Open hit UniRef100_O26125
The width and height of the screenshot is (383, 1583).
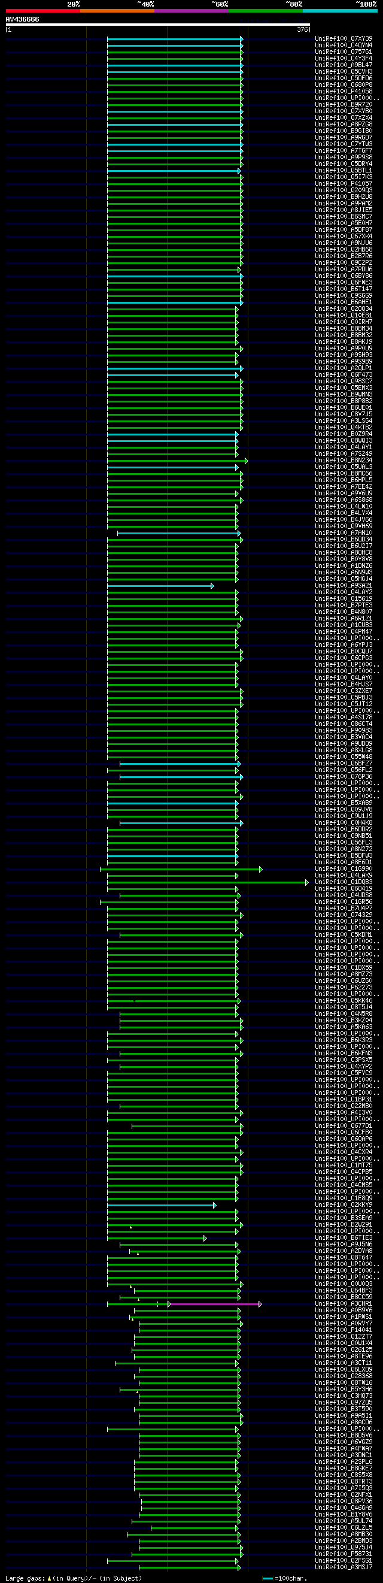coord(344,1350)
